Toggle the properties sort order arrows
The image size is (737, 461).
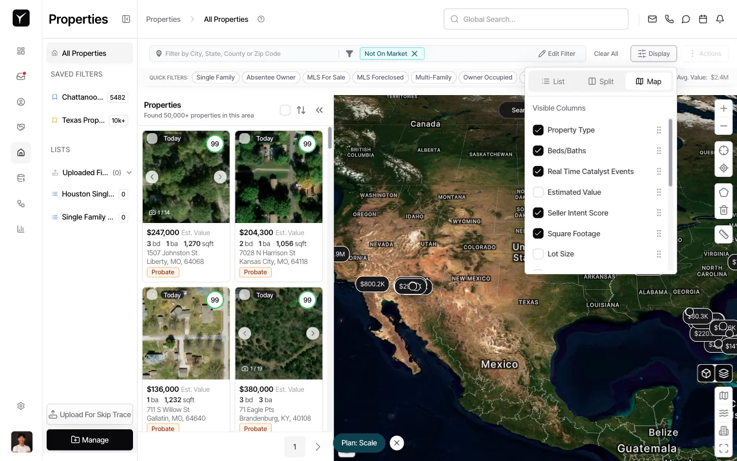pyautogui.click(x=301, y=110)
